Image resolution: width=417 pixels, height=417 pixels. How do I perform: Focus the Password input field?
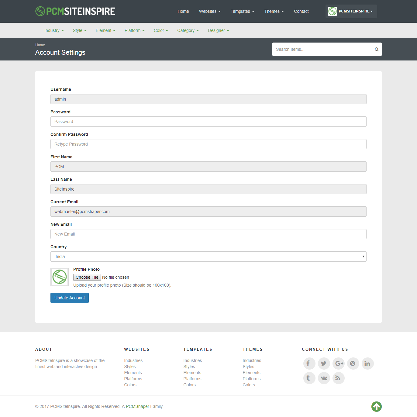click(x=208, y=122)
